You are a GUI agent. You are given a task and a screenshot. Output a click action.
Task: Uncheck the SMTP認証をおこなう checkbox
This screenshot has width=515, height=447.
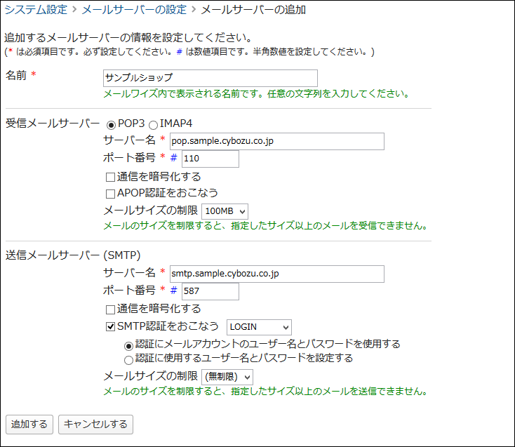(x=110, y=326)
